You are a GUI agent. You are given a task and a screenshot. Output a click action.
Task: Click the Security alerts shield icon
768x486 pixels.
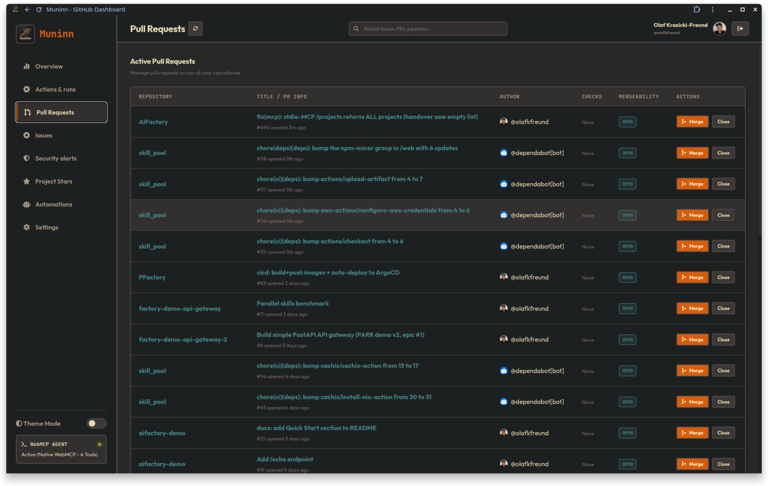coord(26,158)
